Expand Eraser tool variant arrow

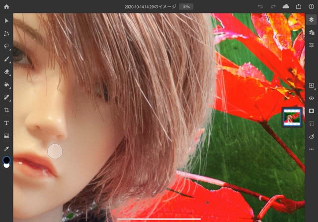[x=10, y=75]
